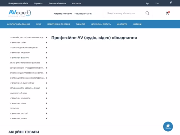The height and width of the screenshot is (135, 180).
Task: Click the АКЦІЙНІ ТОВАРИ heading
Action: click(24, 132)
